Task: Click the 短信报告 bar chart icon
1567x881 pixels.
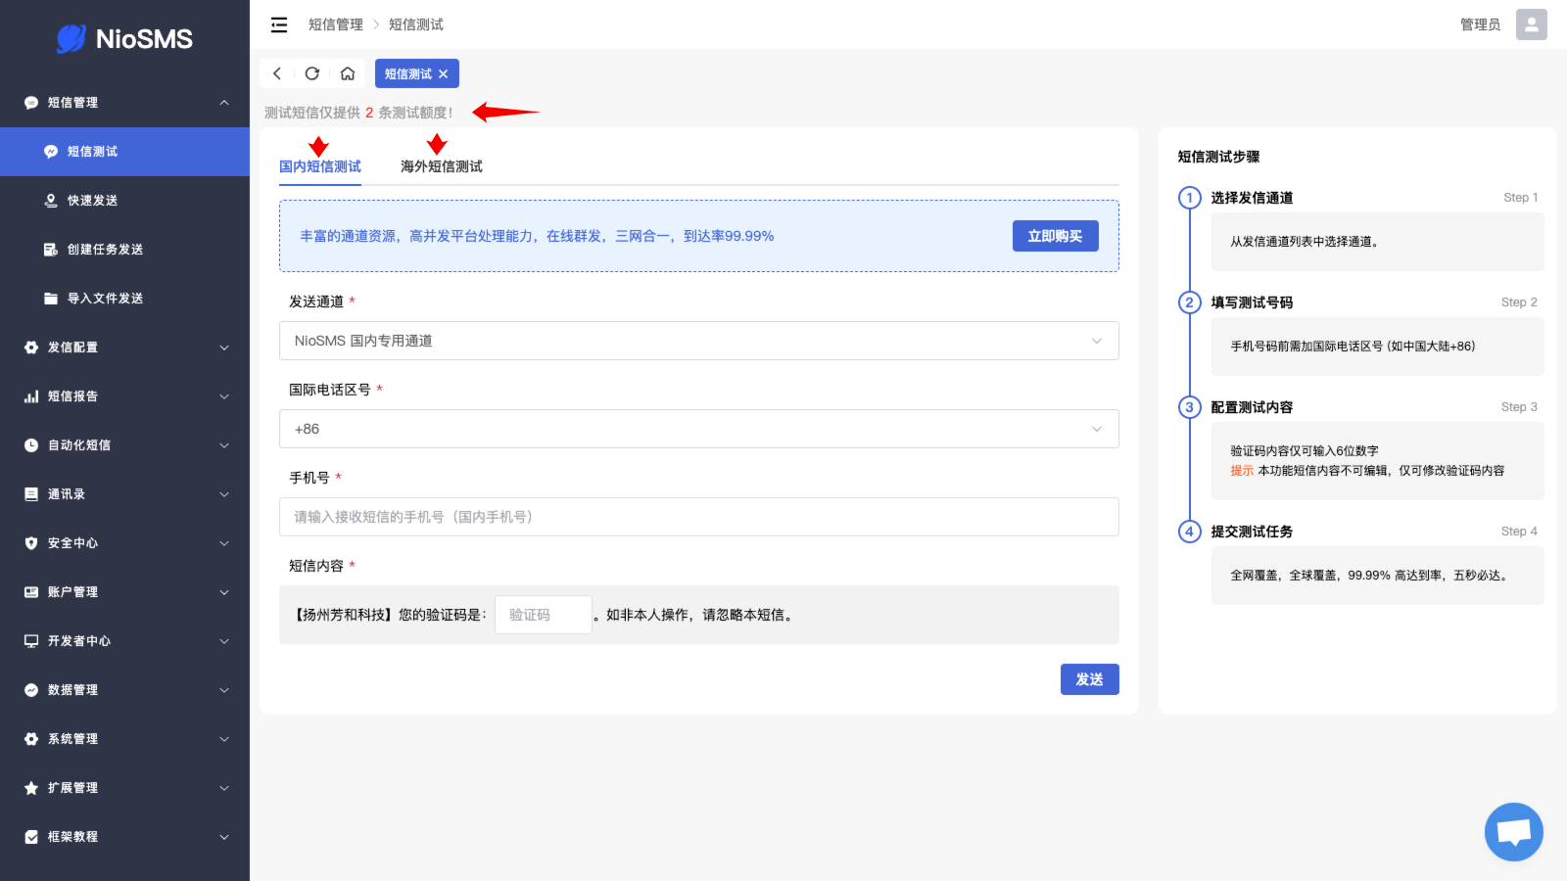Action: point(31,396)
